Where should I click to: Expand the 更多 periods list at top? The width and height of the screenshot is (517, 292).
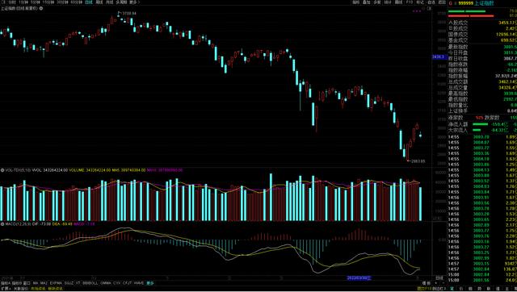tap(135, 2)
